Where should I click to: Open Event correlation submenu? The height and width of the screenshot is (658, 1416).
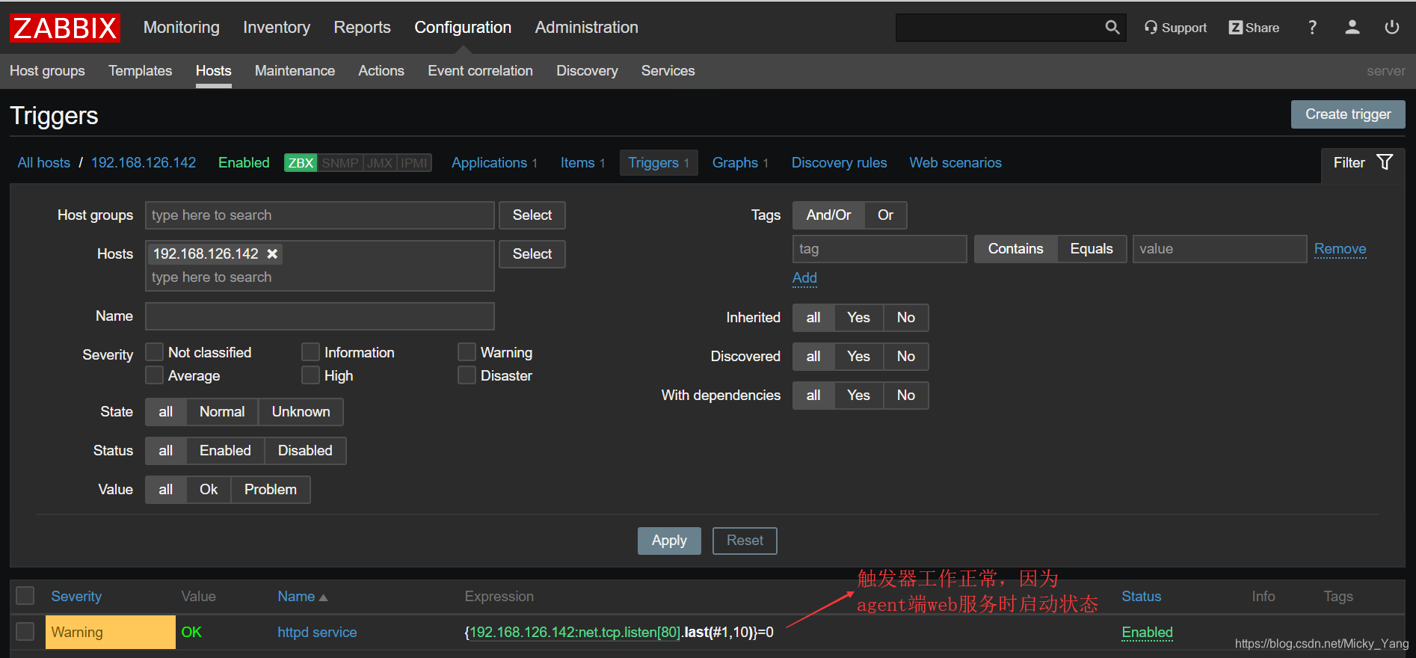pos(480,71)
